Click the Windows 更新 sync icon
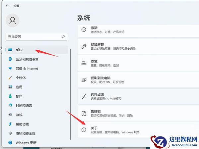 coord(10,142)
